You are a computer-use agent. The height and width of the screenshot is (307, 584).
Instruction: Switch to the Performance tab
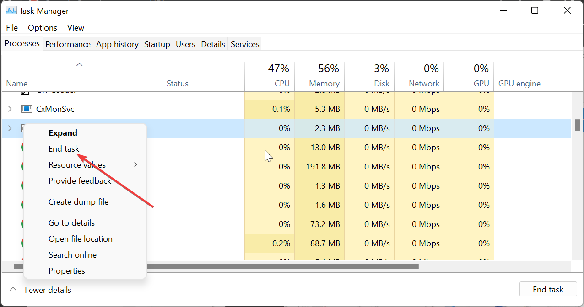tap(68, 44)
